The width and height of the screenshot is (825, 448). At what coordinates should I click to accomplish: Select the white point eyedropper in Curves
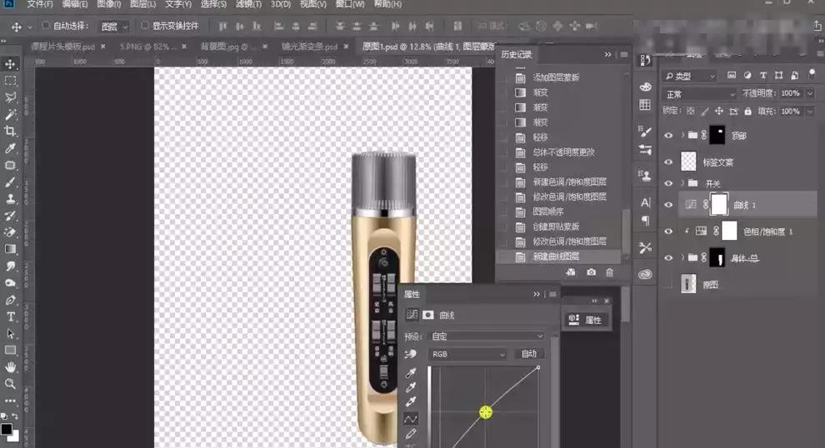411,401
